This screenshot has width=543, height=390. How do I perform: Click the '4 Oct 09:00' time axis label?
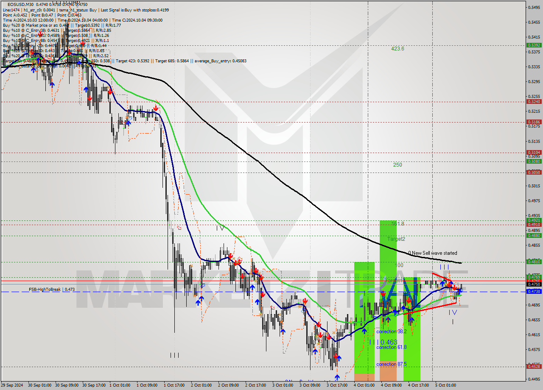(x=391, y=385)
